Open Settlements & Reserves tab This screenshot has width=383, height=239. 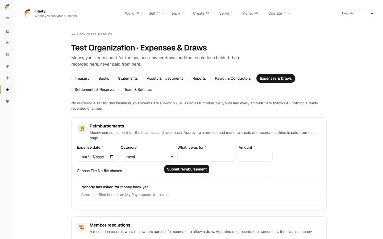(95, 89)
